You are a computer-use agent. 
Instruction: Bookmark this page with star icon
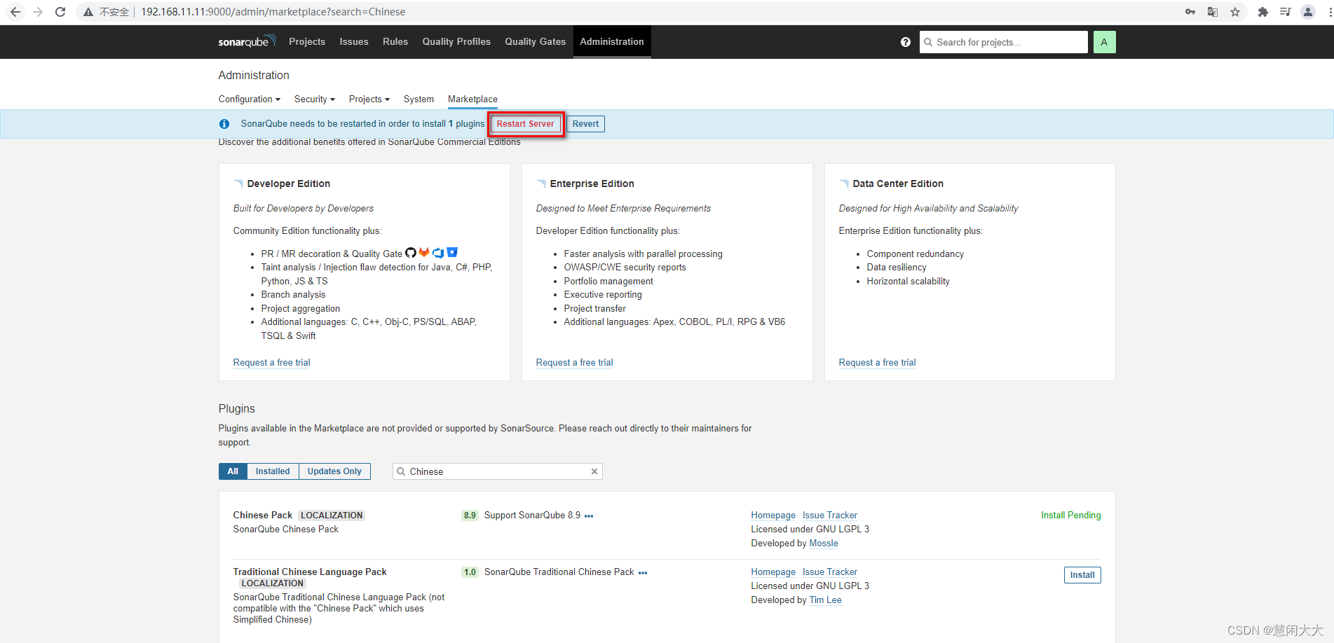pos(1235,12)
